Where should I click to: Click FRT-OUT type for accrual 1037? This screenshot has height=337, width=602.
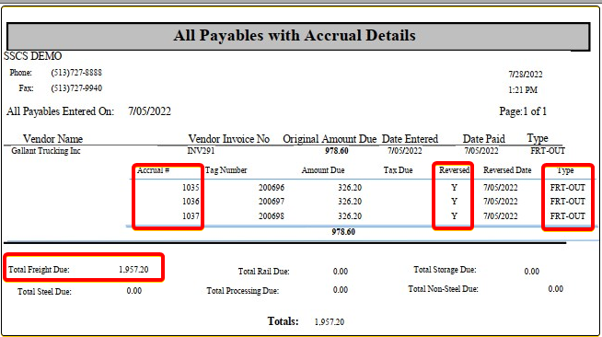pos(567,216)
